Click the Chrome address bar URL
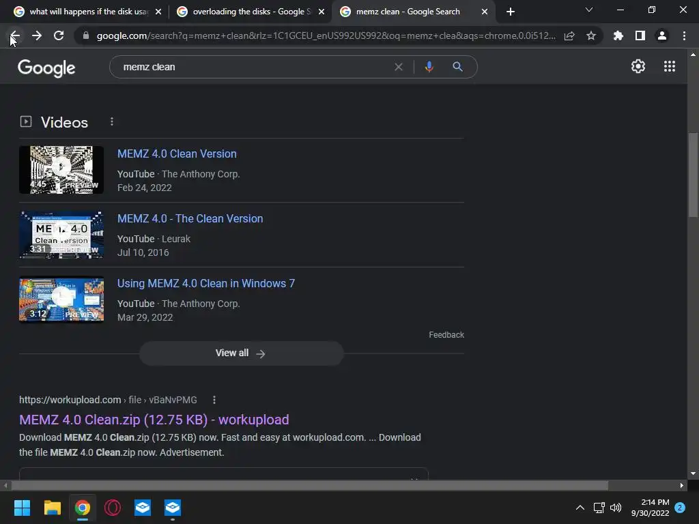The width and height of the screenshot is (699, 524). tap(326, 35)
